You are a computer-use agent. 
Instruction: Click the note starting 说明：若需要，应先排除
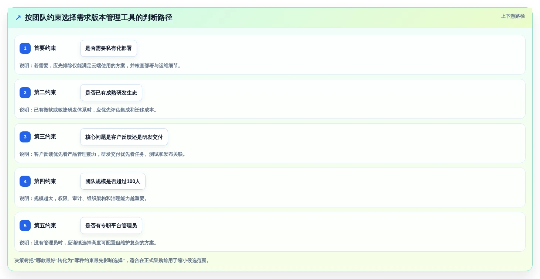(101, 66)
